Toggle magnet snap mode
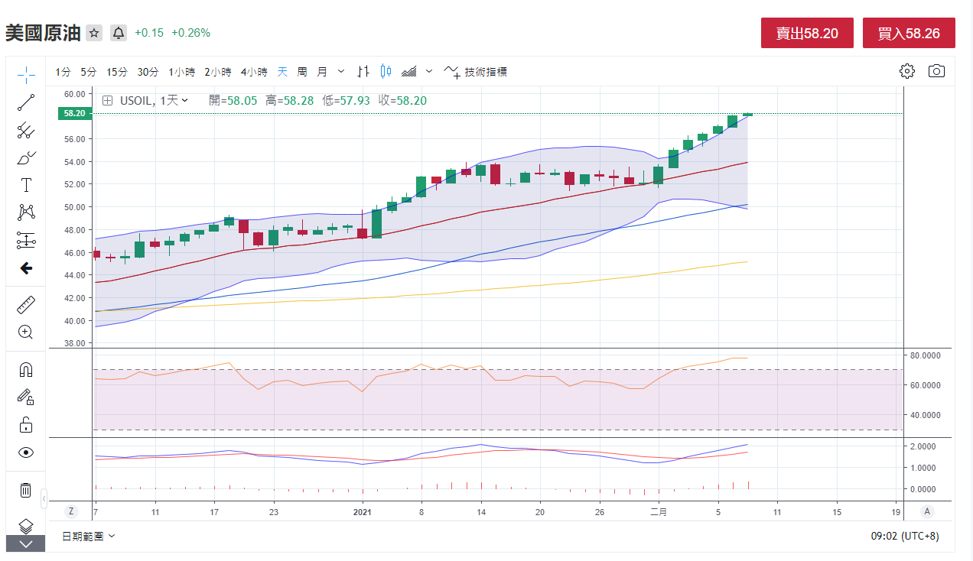The height and width of the screenshot is (561, 973). (x=26, y=370)
